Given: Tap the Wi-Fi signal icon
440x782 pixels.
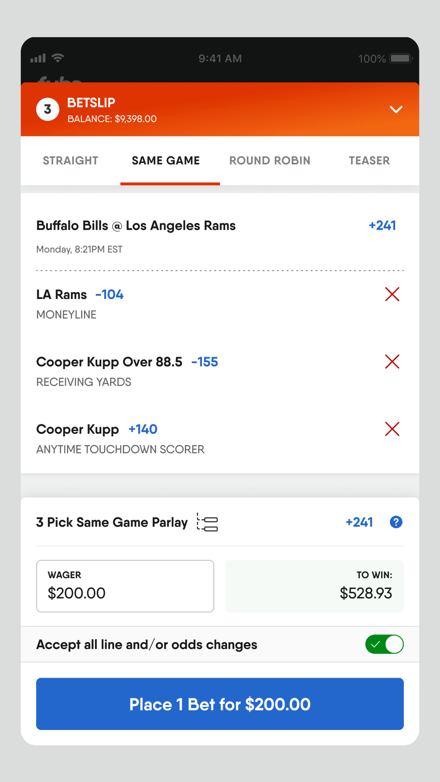Looking at the screenshot, I should [x=58, y=58].
